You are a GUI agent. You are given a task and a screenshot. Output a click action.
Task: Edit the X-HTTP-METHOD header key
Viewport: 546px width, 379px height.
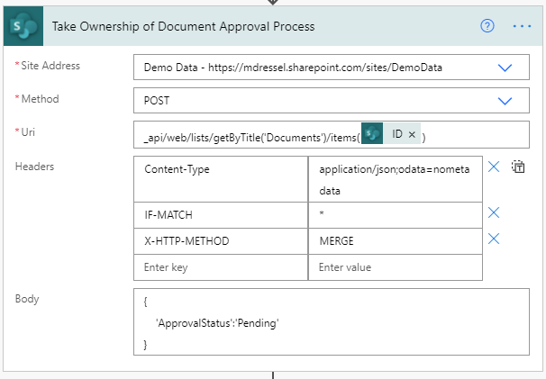tap(221, 241)
